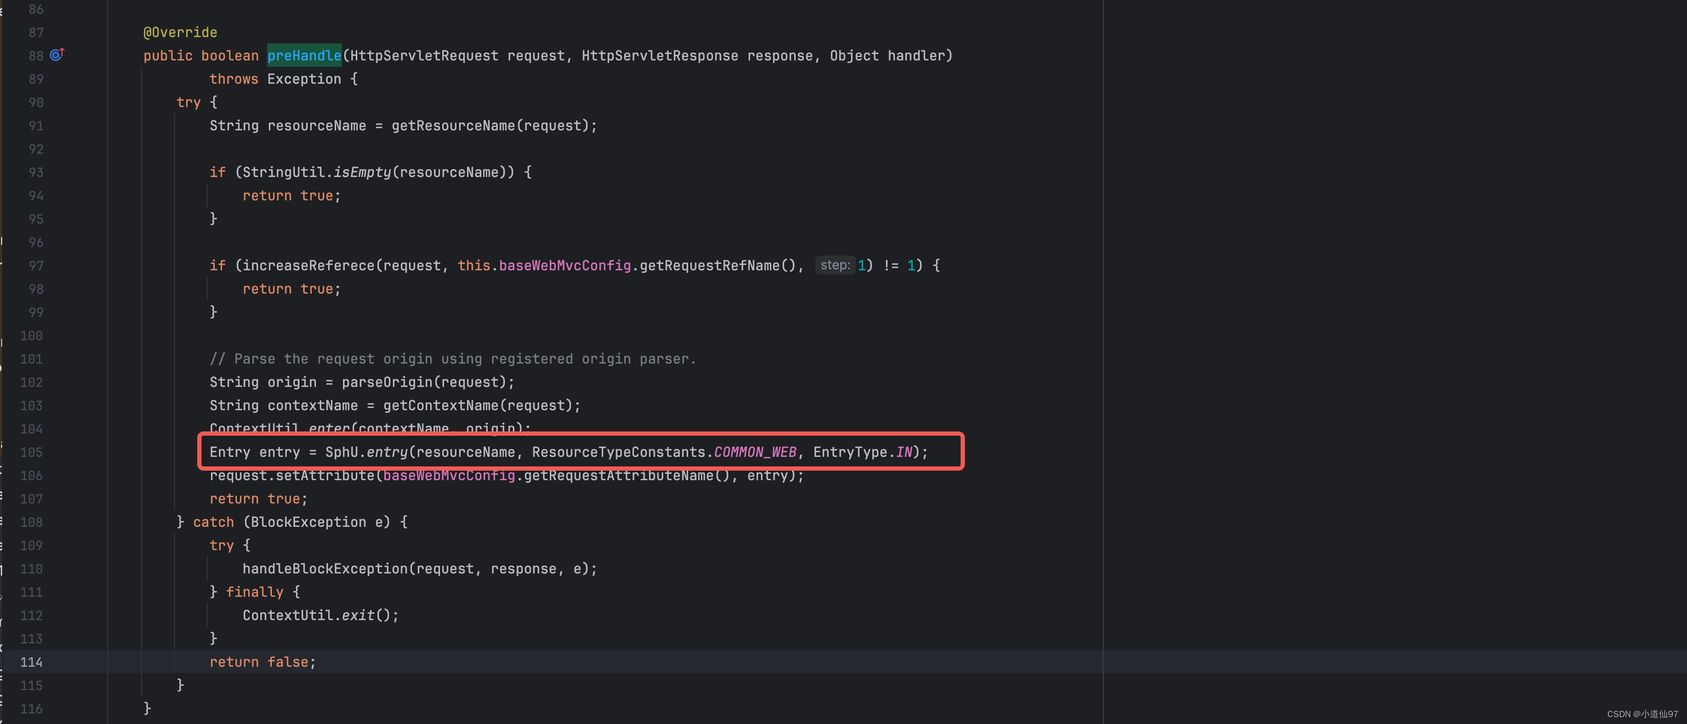Click line number 114 in the gutter
The image size is (1687, 724).
coord(31,662)
